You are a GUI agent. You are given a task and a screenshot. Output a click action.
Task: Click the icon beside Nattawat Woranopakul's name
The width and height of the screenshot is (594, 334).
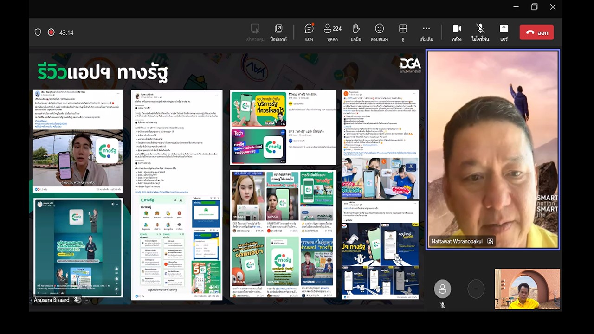click(490, 241)
